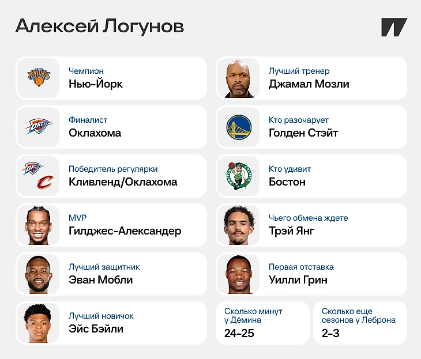421x359 pixels.
Task: Open the Сколько еще сезонов у Леброна card
Action: pyautogui.click(x=359, y=323)
